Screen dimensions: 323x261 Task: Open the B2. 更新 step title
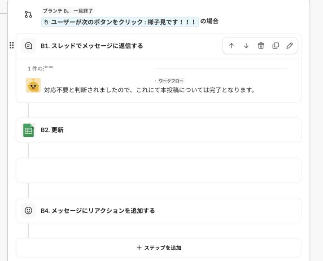[x=52, y=130]
